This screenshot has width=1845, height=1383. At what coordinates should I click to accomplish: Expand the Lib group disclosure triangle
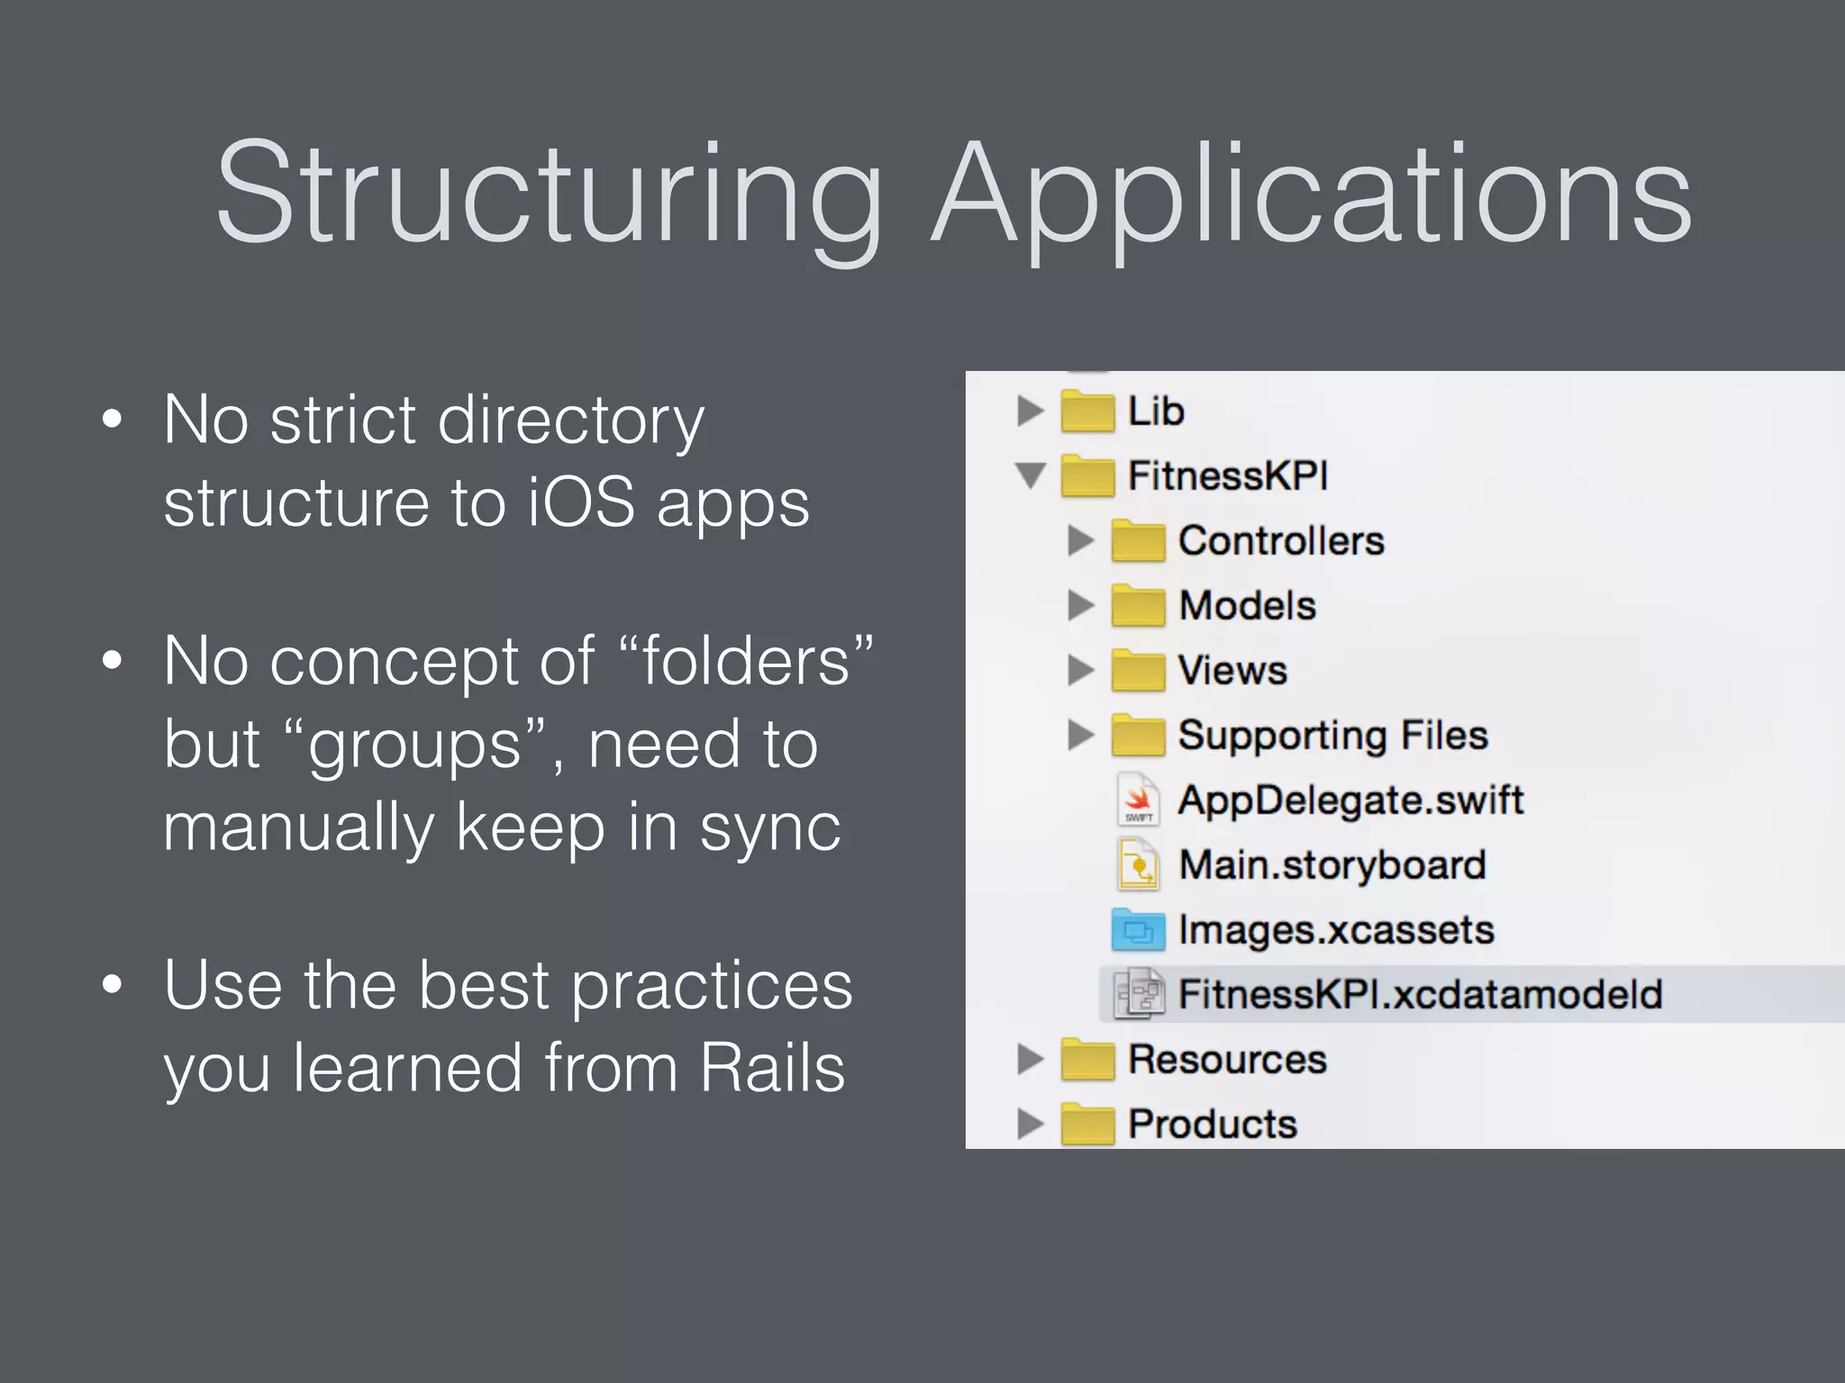[1030, 411]
